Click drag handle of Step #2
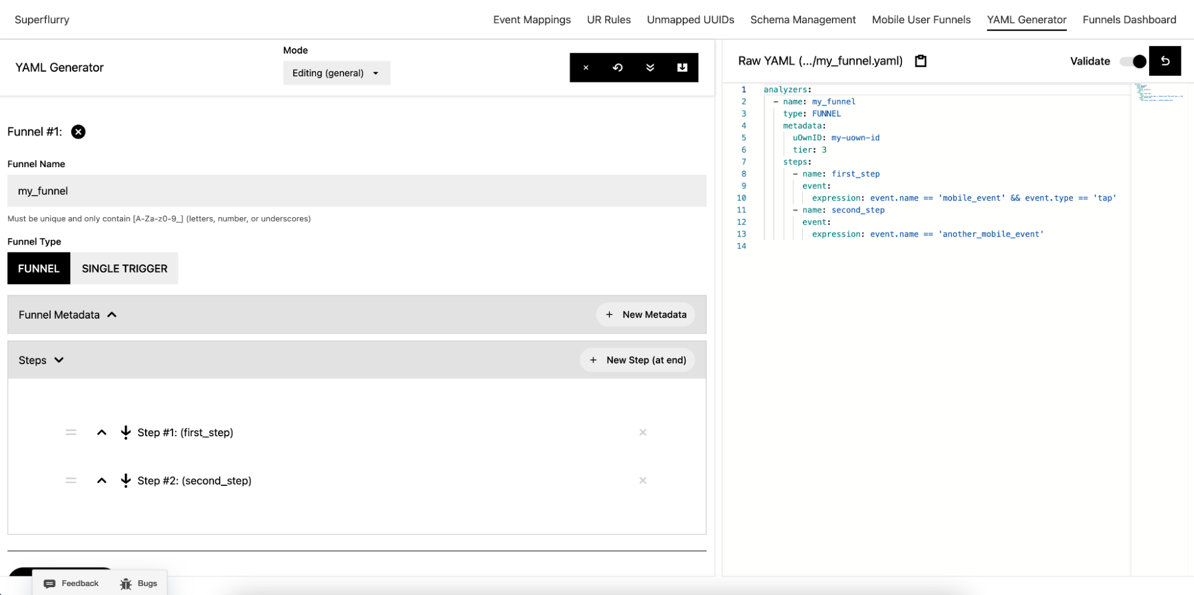This screenshot has height=595, width=1194. 71,480
